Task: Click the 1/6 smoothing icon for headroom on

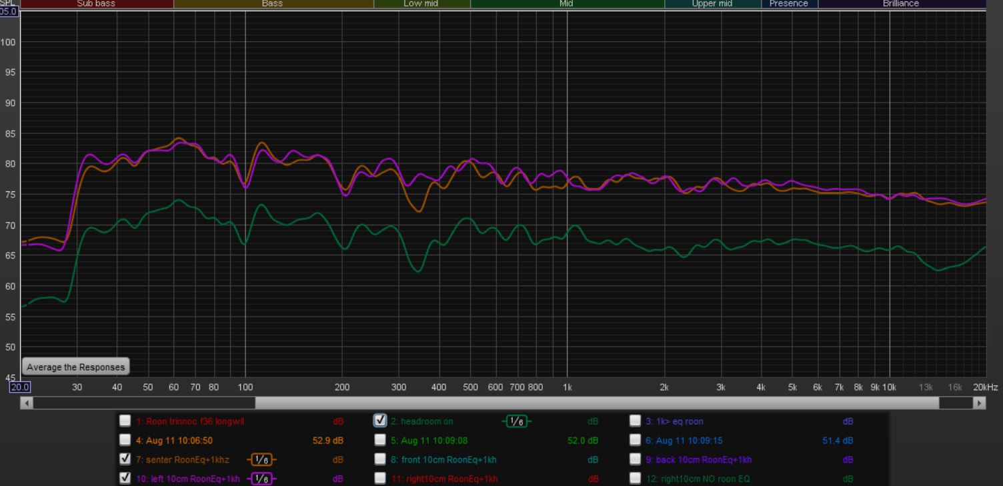Action: click(514, 421)
